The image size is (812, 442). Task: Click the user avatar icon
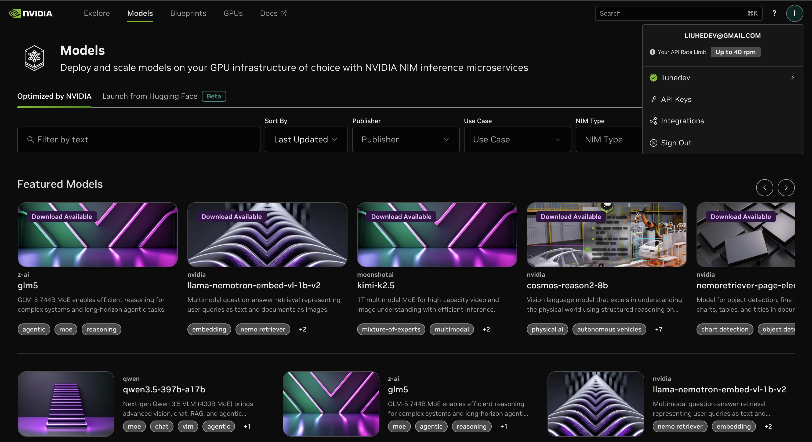coord(794,13)
